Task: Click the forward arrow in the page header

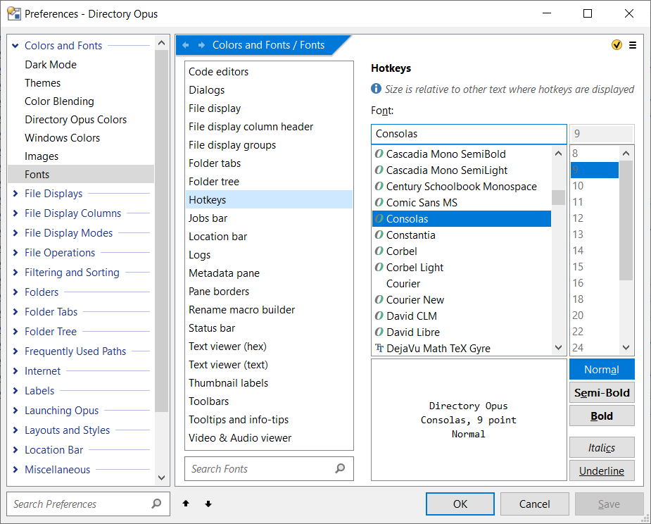Action: [x=201, y=45]
